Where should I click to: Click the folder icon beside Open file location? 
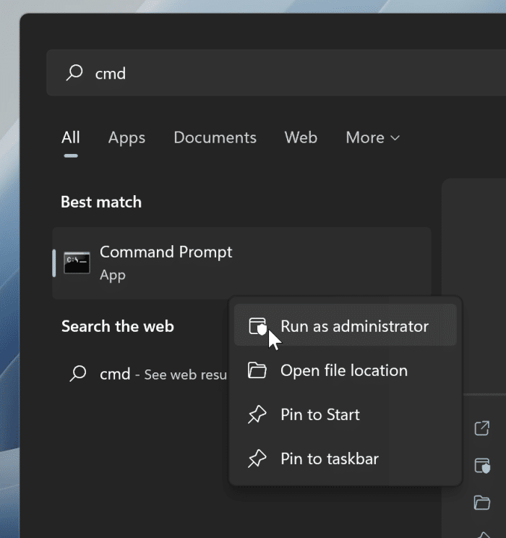click(257, 370)
